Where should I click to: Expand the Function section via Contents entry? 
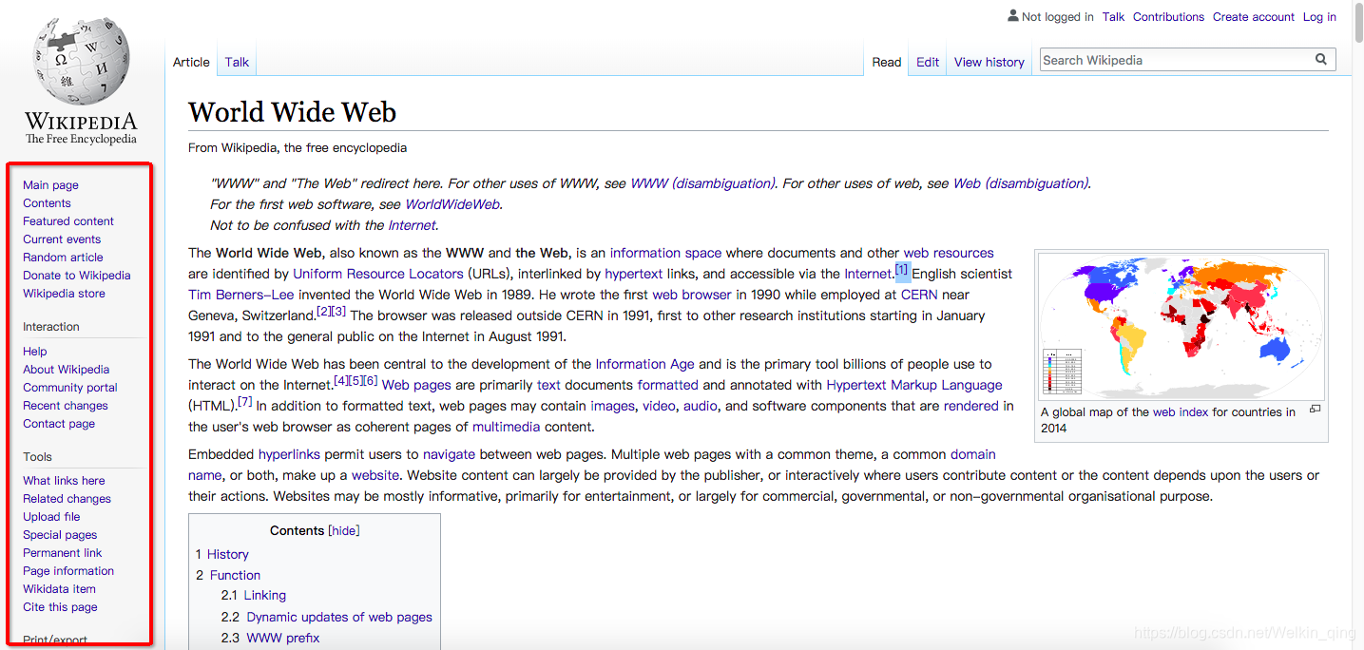tap(235, 575)
